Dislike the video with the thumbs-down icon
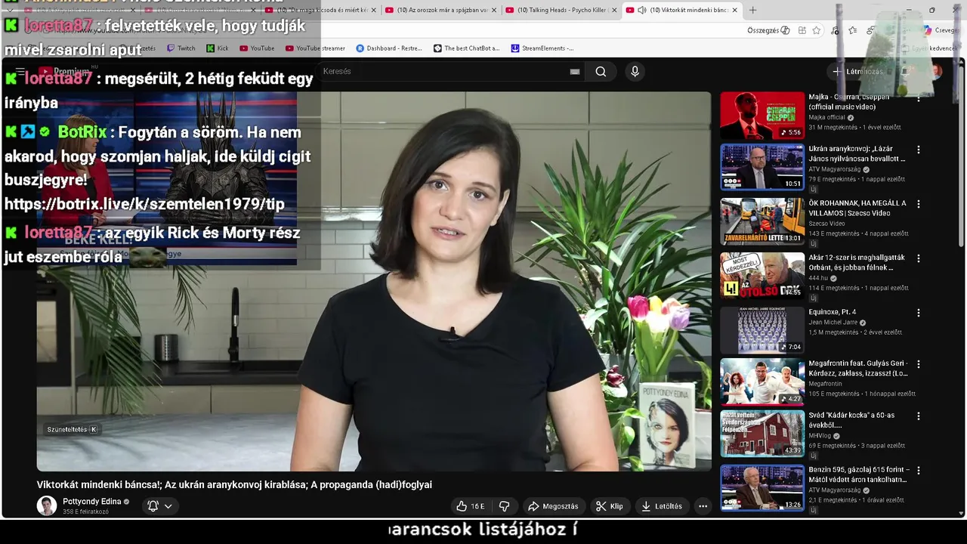 pyautogui.click(x=505, y=506)
